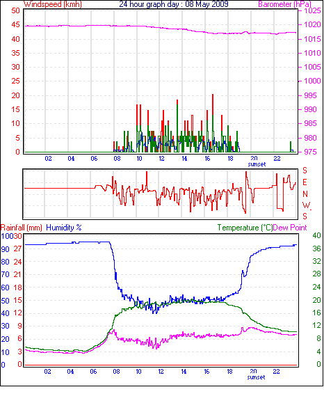Select the tallest wind gust bar near 16:30
Screen dimensions: 324x394
[213, 123]
